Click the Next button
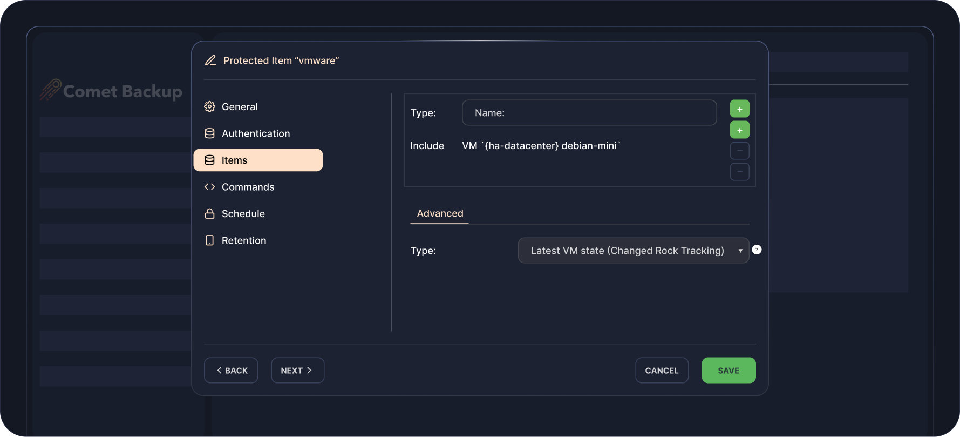The width and height of the screenshot is (960, 437). [297, 371]
